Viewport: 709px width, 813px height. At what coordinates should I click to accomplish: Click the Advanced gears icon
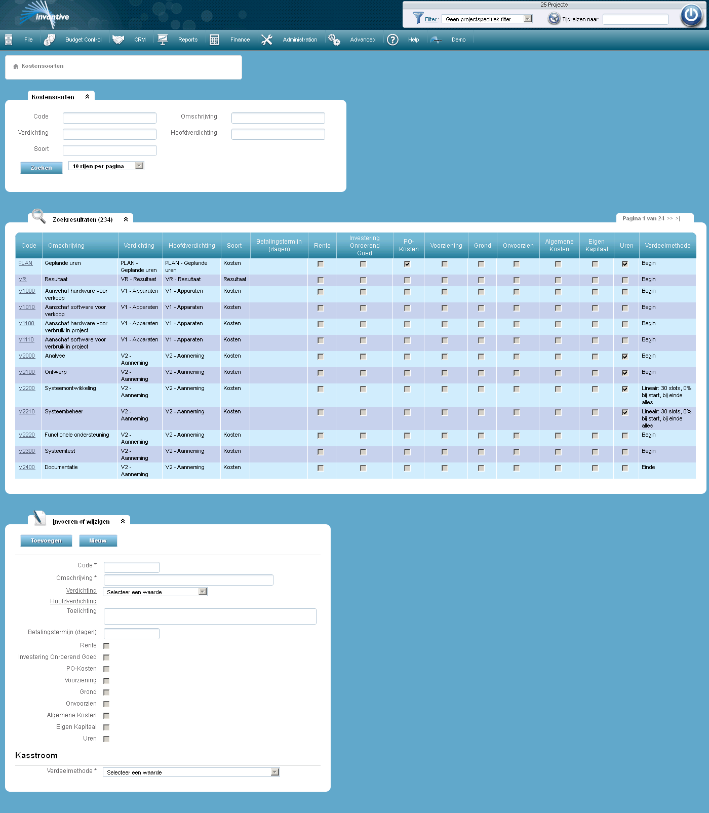tap(334, 40)
